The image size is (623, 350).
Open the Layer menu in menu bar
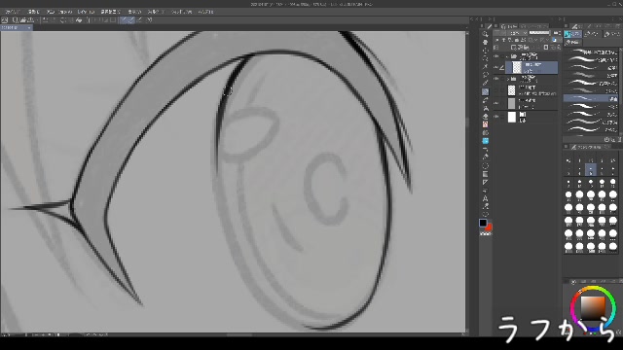click(86, 12)
